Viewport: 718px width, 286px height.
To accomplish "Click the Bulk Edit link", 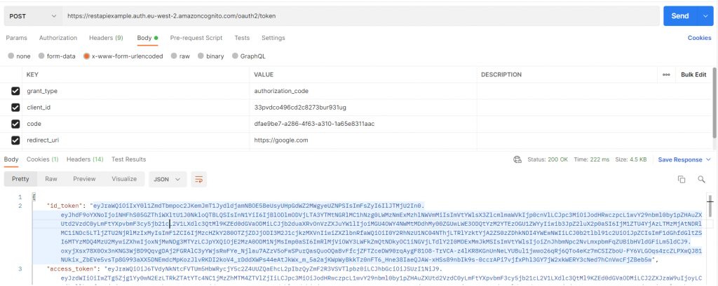I will click(x=693, y=74).
